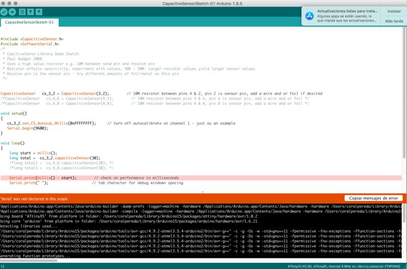
Task: Click the CapacitiveSensor cs_3_2 declaration line
Action: 161,93
